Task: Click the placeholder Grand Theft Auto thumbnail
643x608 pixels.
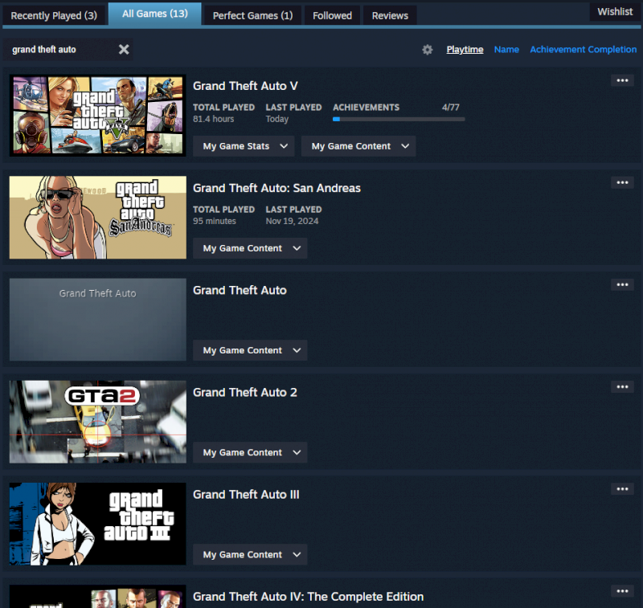Action: pyautogui.click(x=97, y=320)
